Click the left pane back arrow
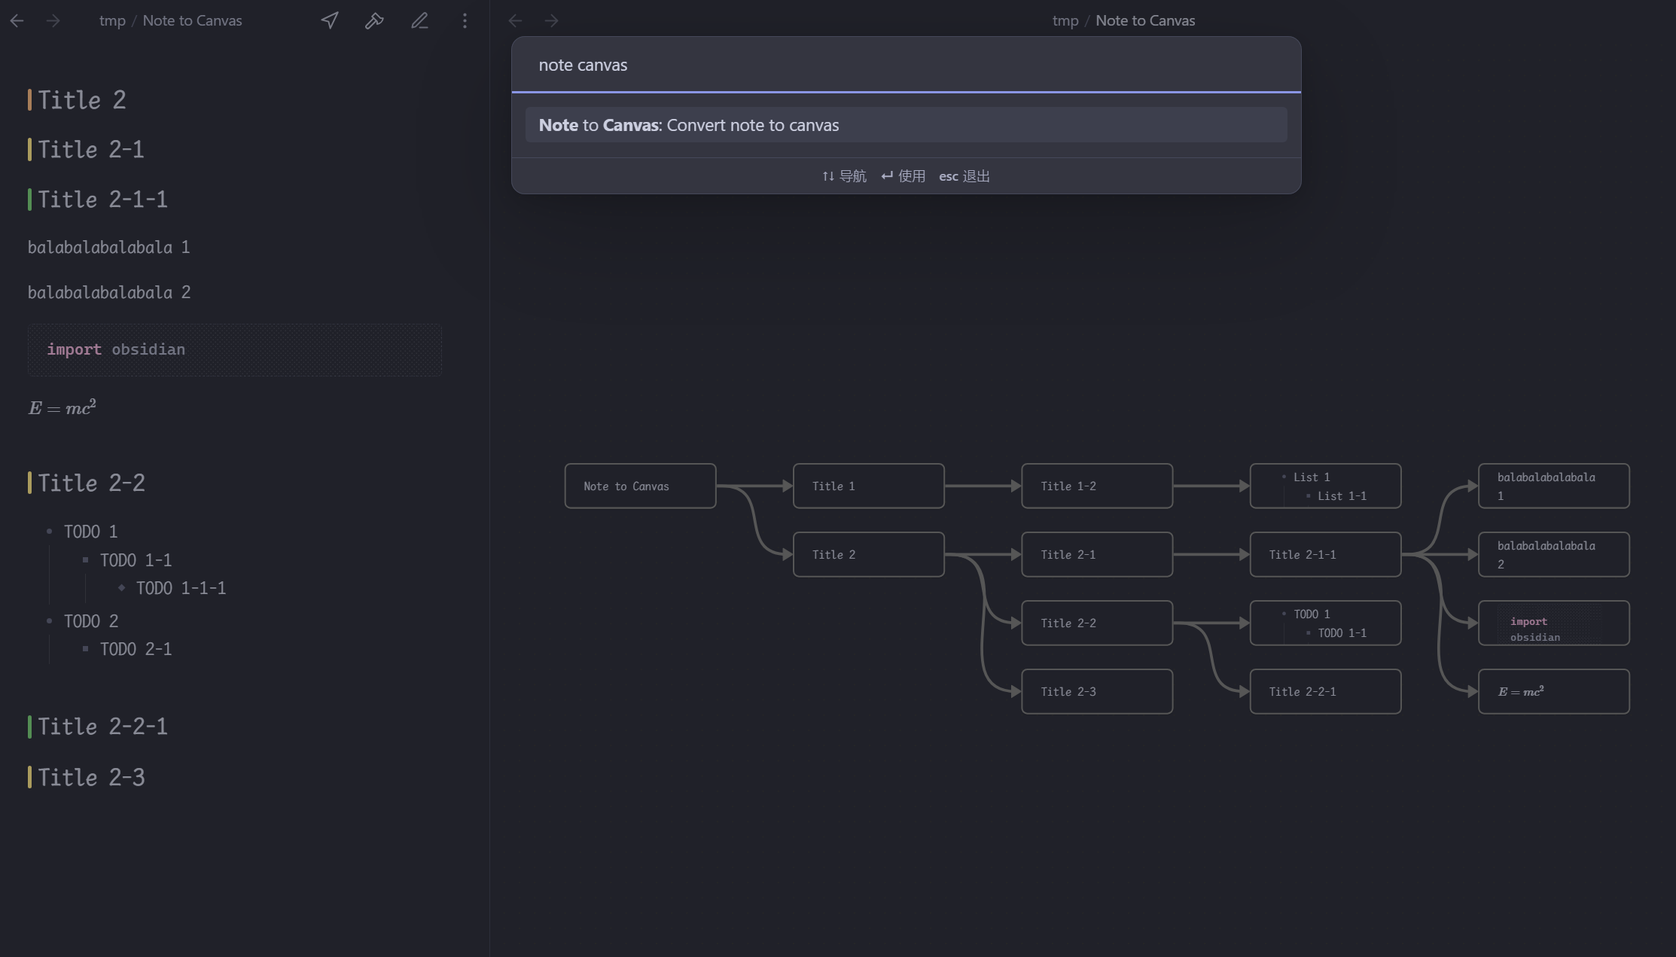 point(17,21)
